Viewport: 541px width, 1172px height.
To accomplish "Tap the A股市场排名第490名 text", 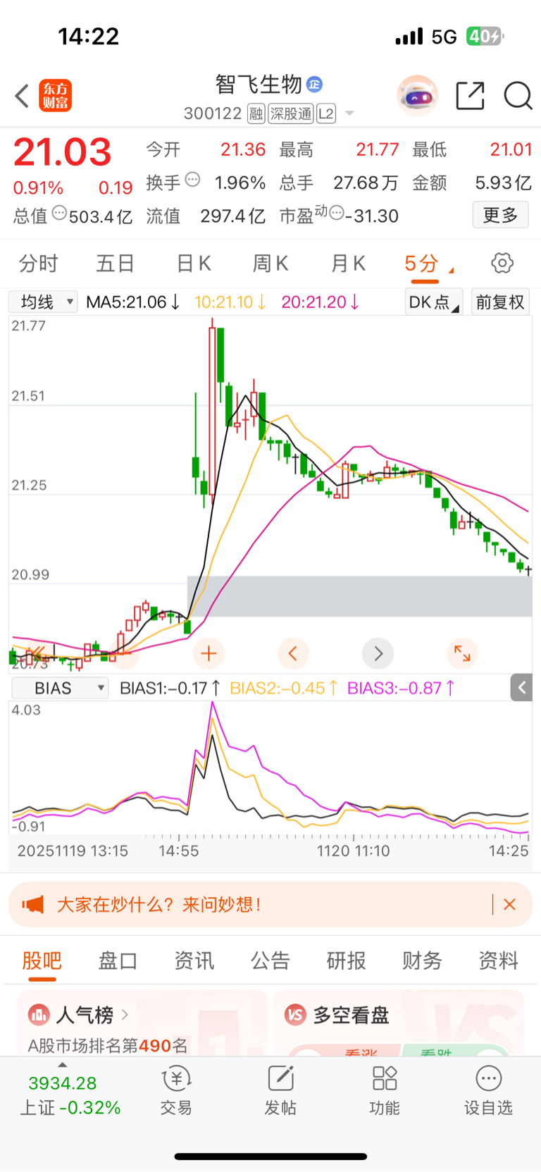I will (x=108, y=1045).
